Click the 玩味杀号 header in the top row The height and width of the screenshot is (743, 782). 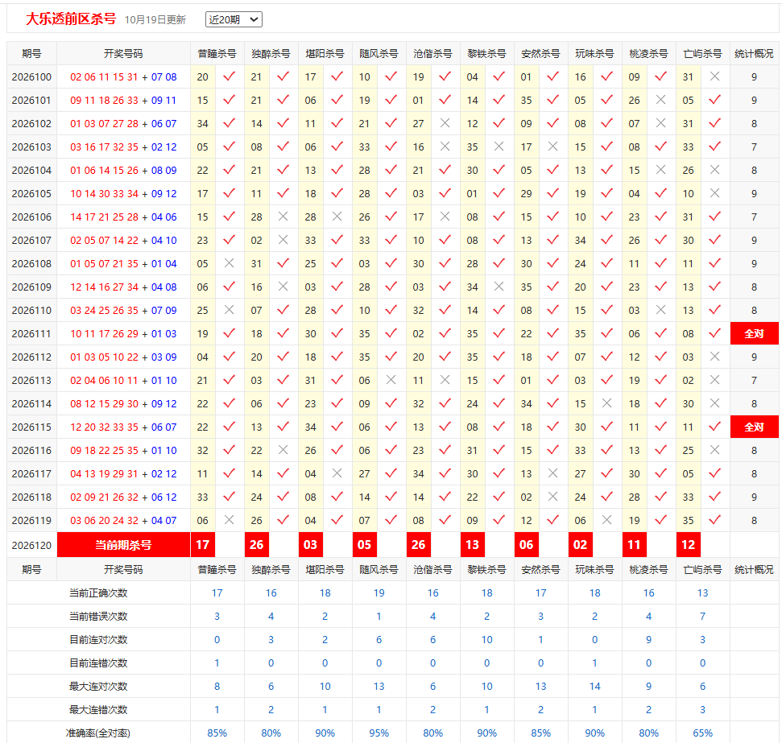coord(594,53)
